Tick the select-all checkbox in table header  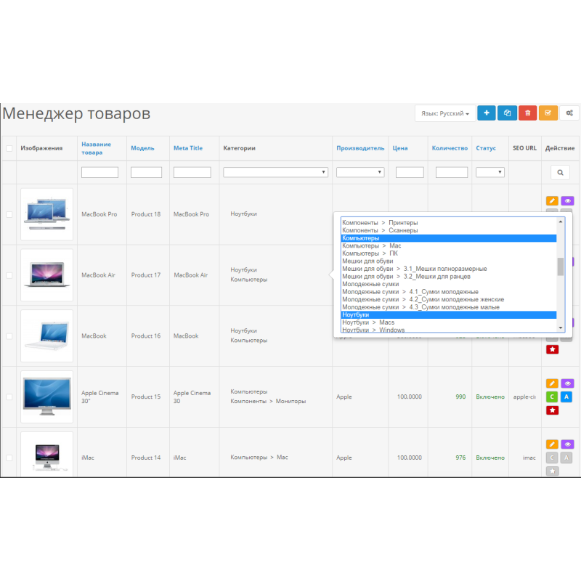pos(9,148)
